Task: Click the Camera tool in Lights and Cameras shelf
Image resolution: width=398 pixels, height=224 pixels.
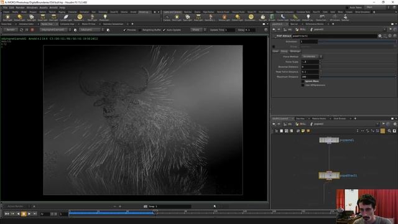Action: pos(167,17)
